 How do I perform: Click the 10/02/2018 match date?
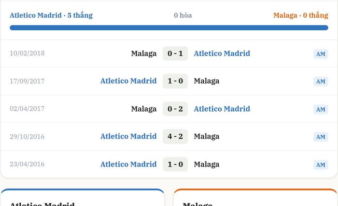[x=27, y=53]
